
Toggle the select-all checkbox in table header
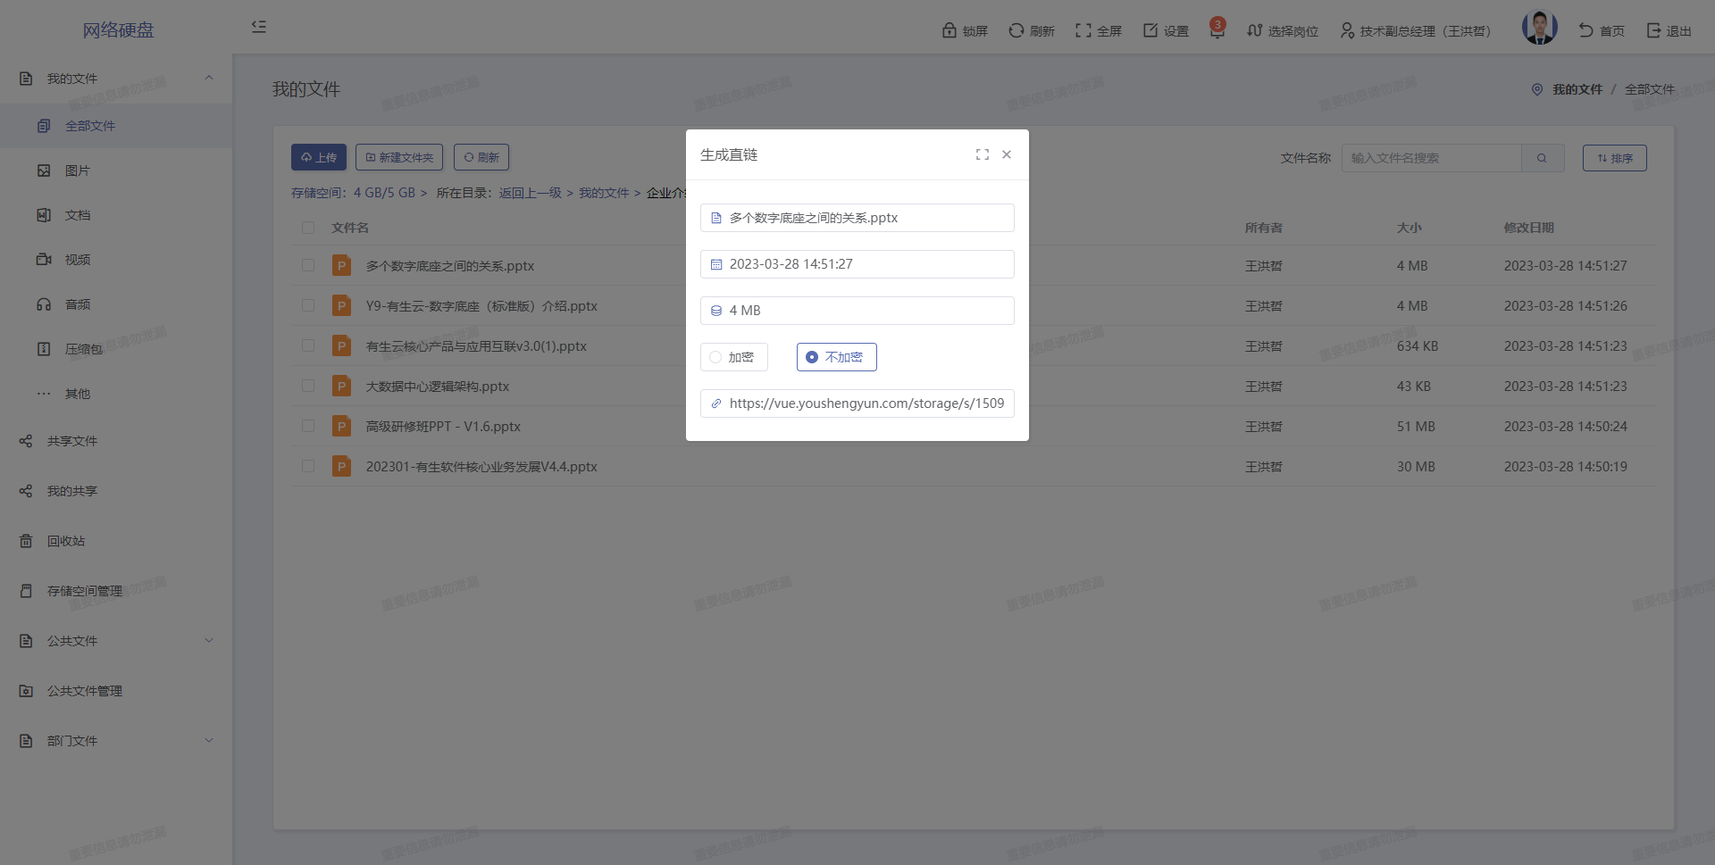click(308, 228)
